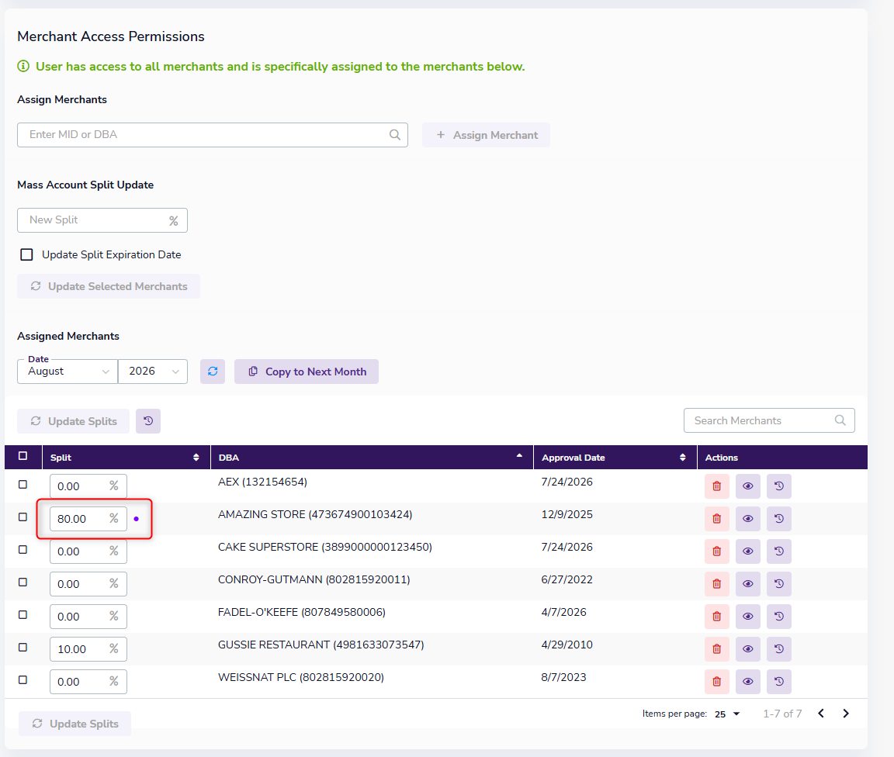Open split history for WEISSNAT PLC
The image size is (894, 757).
pos(779,681)
